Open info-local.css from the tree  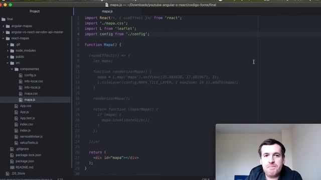[x=34, y=81]
